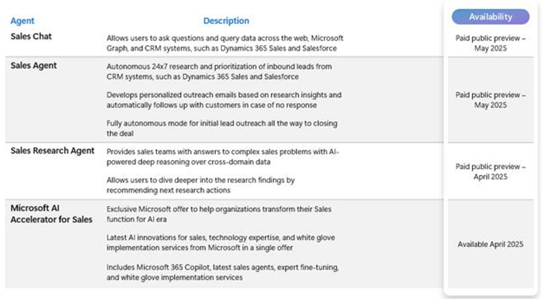The image size is (542, 299).
Task: Click the Available April 2025 cell
Action: tap(490, 244)
